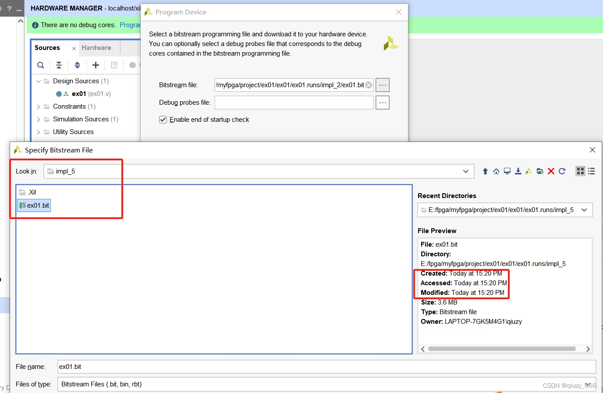Open the Look in folder dropdown

point(465,171)
